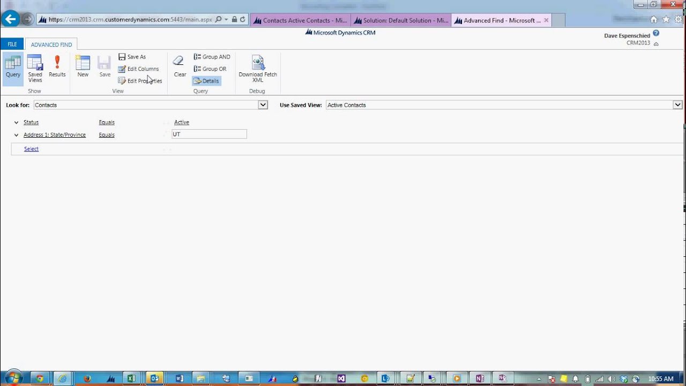Open Firefox from the taskbar
This screenshot has width=686, height=386.
[87, 378]
